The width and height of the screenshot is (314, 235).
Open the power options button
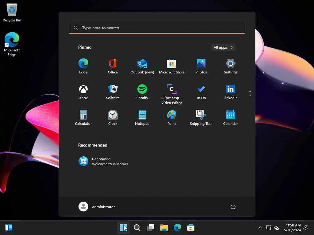[233, 207]
